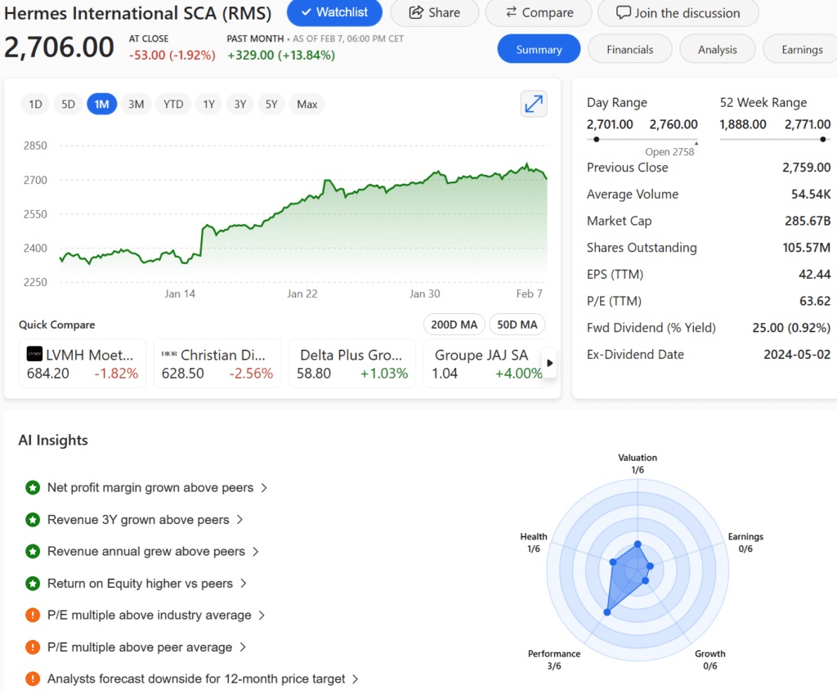This screenshot has height=694, width=837.
Task: Click the Ex-Dividend Date 2024-05-02
Action: tap(797, 354)
